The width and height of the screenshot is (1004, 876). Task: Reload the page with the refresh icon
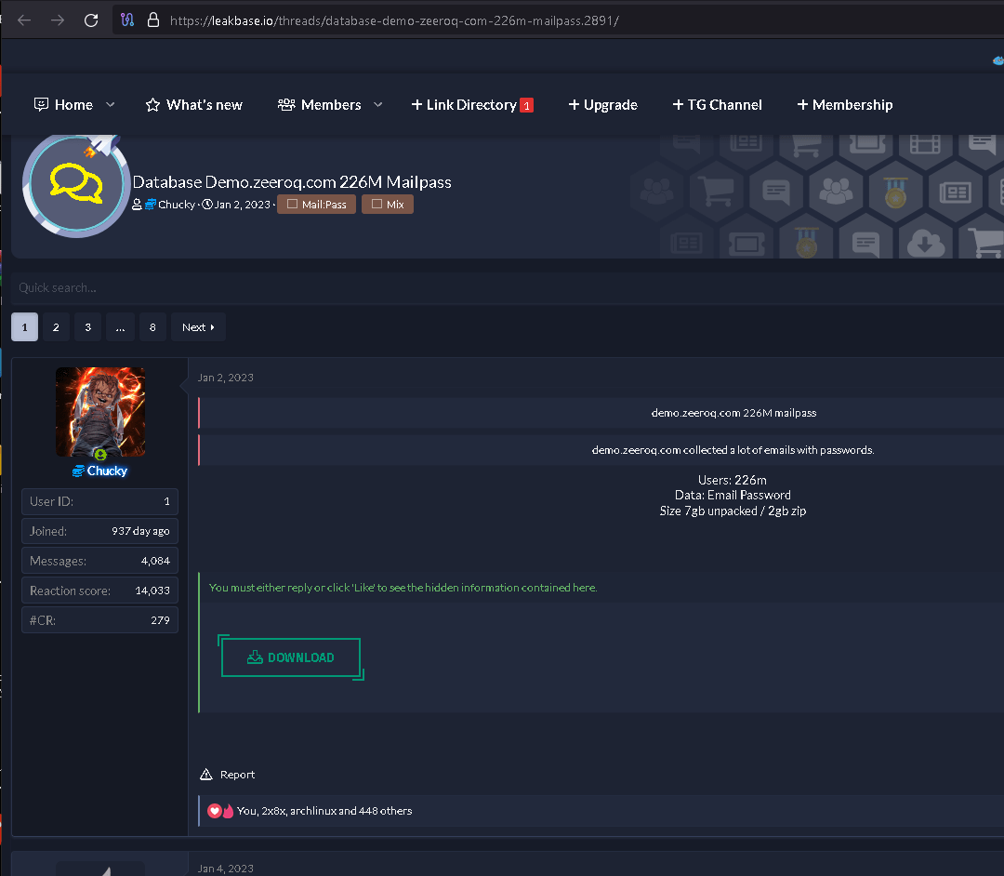pos(91,20)
